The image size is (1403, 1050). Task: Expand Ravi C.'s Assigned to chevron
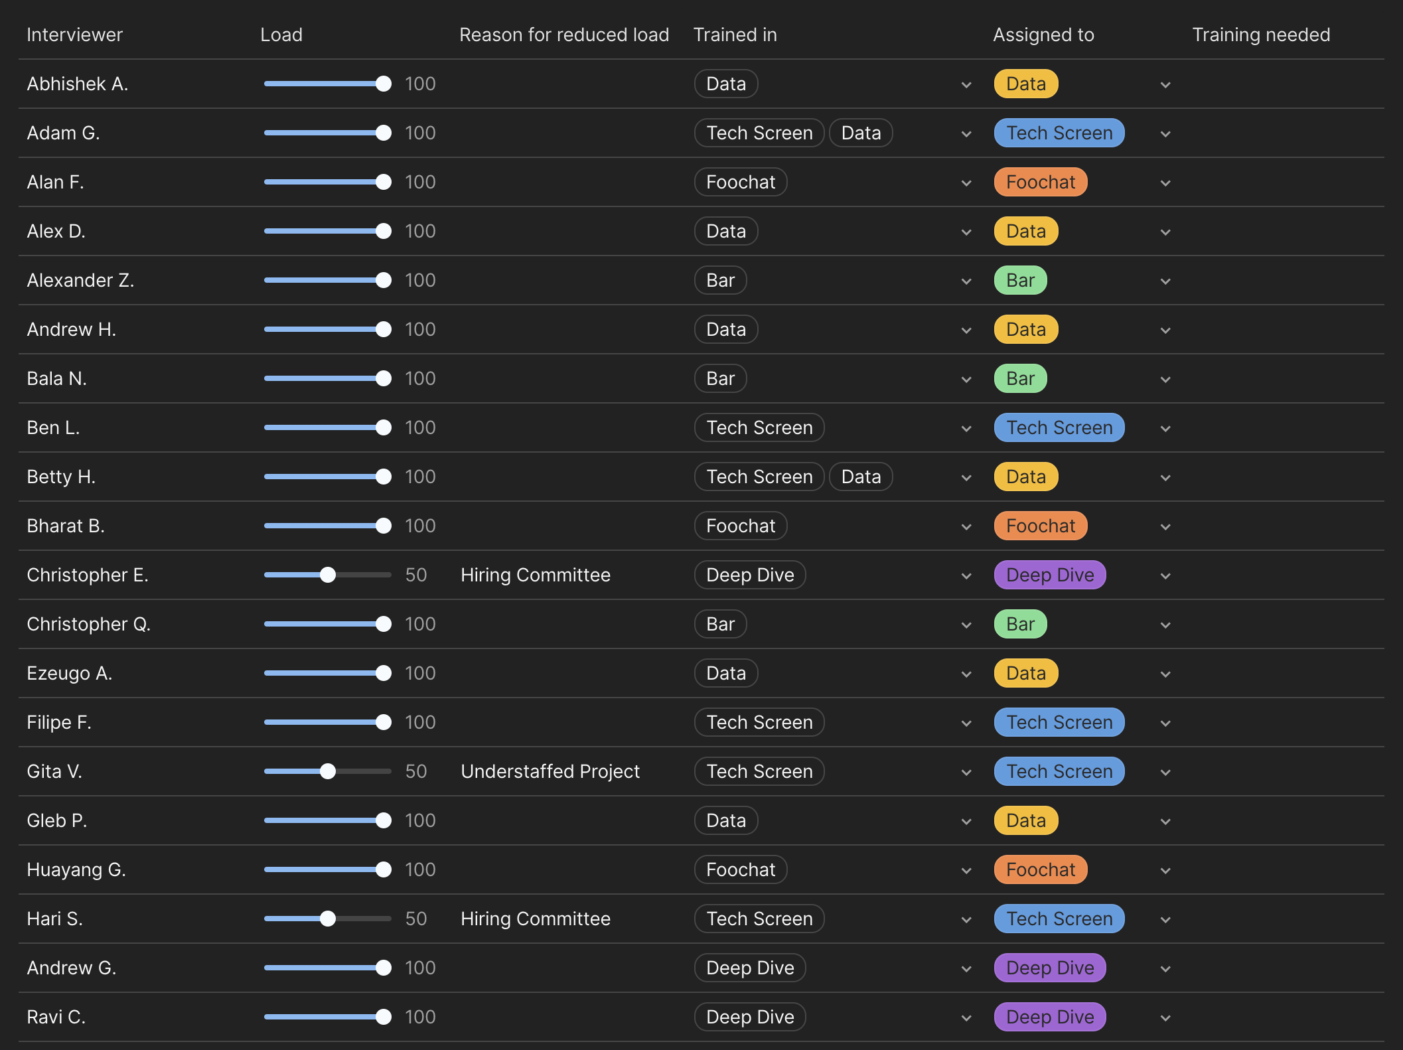pos(1165,1018)
